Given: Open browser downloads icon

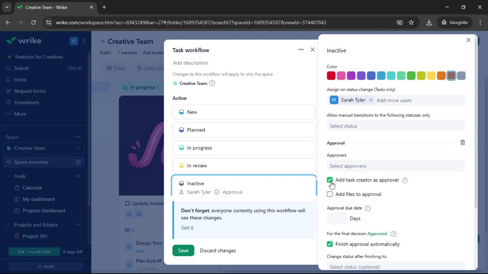Looking at the screenshot, I should pos(429,23).
